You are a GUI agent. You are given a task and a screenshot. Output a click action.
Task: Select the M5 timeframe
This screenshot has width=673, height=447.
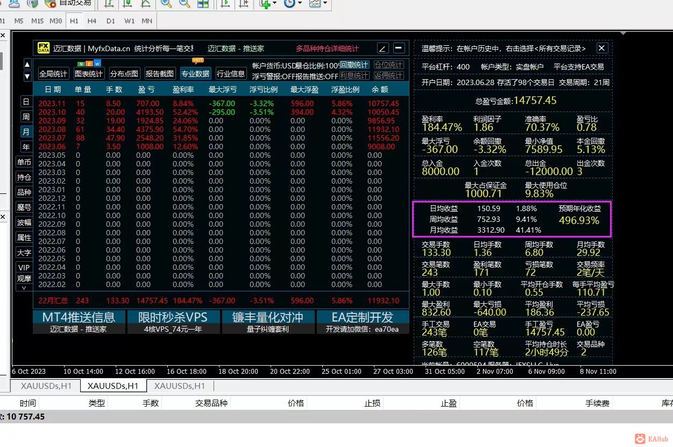pyautogui.click(x=19, y=21)
